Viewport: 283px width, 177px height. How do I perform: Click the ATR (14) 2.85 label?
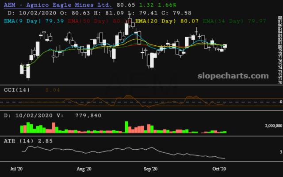tap(28, 141)
